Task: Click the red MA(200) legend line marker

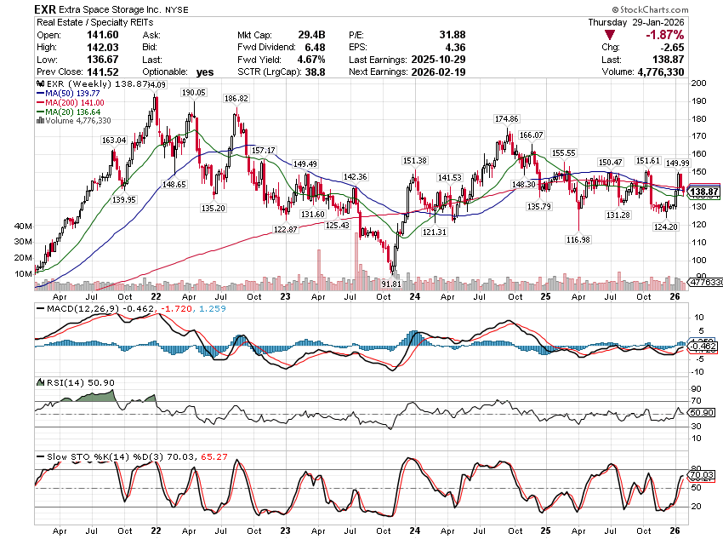Action: click(x=38, y=104)
